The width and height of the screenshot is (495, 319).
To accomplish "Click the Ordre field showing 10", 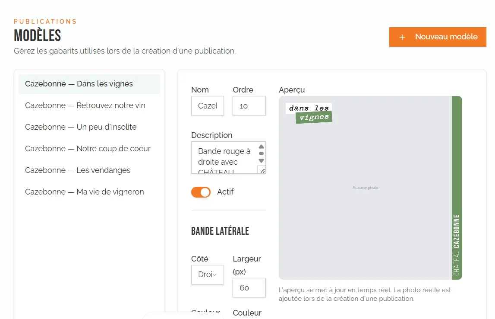I will coord(249,105).
